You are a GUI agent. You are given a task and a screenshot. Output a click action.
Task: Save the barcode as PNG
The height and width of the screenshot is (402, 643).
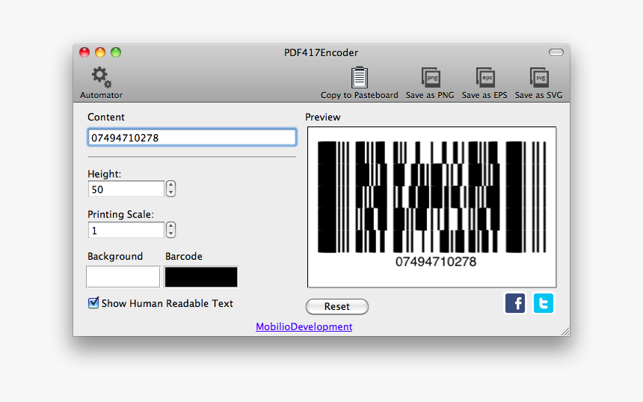click(431, 77)
